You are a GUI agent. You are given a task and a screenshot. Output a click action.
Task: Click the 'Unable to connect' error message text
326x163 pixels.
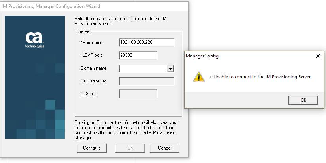click(x=260, y=77)
